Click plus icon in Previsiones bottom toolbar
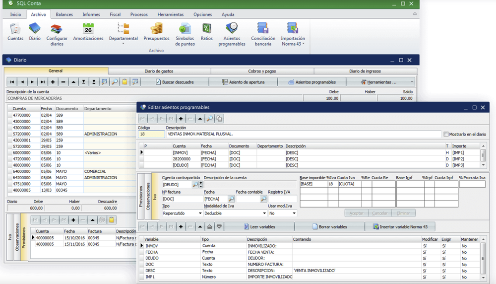This screenshot has width=496, height=284. (x=73, y=220)
